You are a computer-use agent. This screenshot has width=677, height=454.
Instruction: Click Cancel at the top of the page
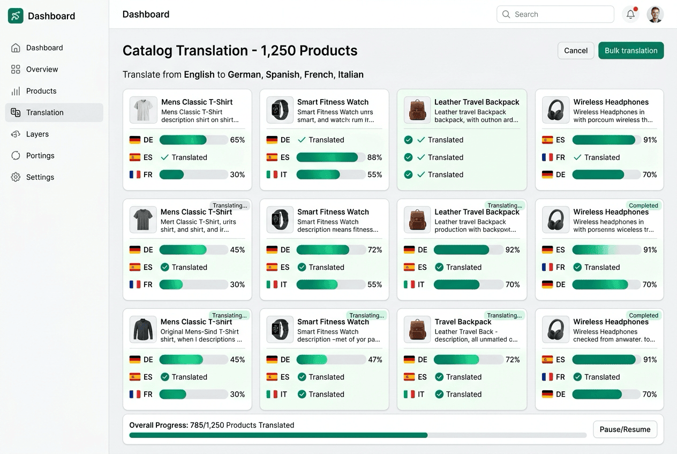click(x=576, y=50)
